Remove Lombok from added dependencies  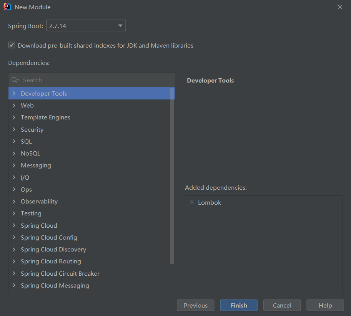point(192,202)
